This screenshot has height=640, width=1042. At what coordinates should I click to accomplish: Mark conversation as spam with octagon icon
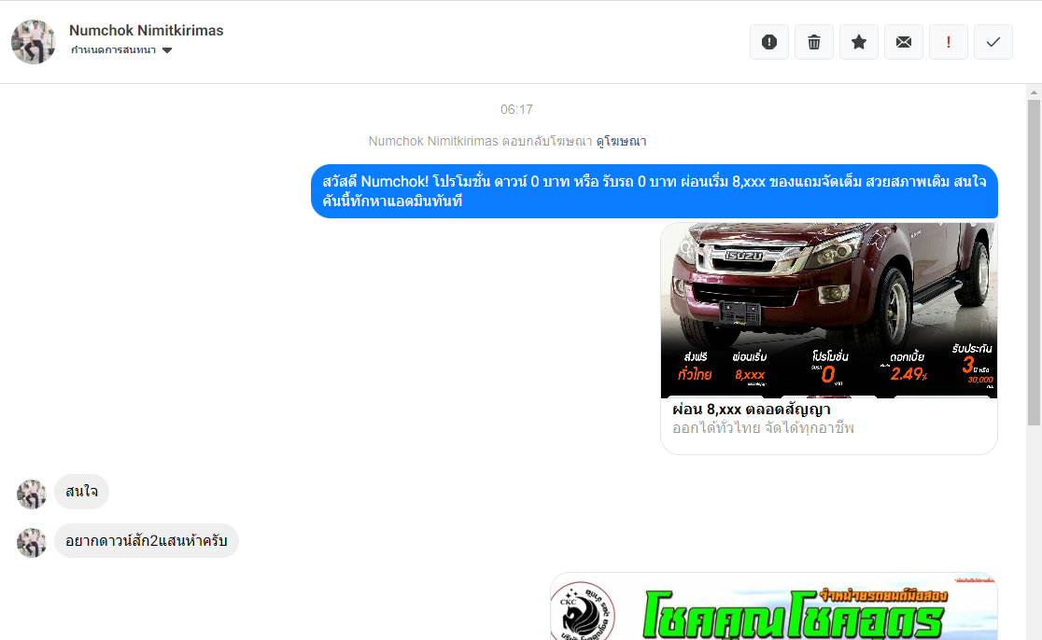(768, 42)
